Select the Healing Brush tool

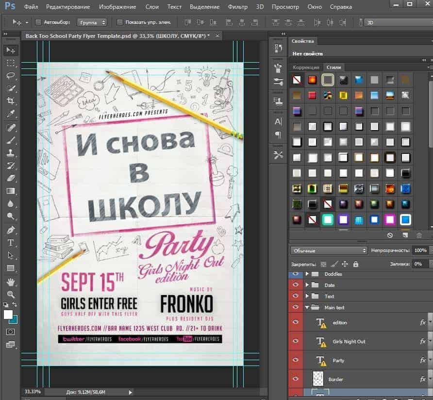pos(11,128)
